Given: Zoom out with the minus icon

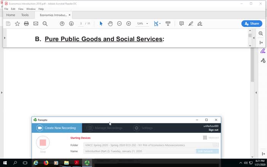Looking at the screenshot, I should coord(119,24).
